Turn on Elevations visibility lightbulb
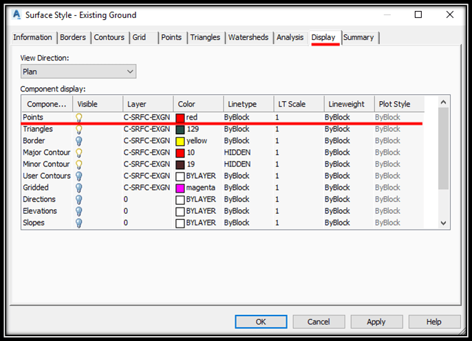472x341 pixels. [x=79, y=211]
